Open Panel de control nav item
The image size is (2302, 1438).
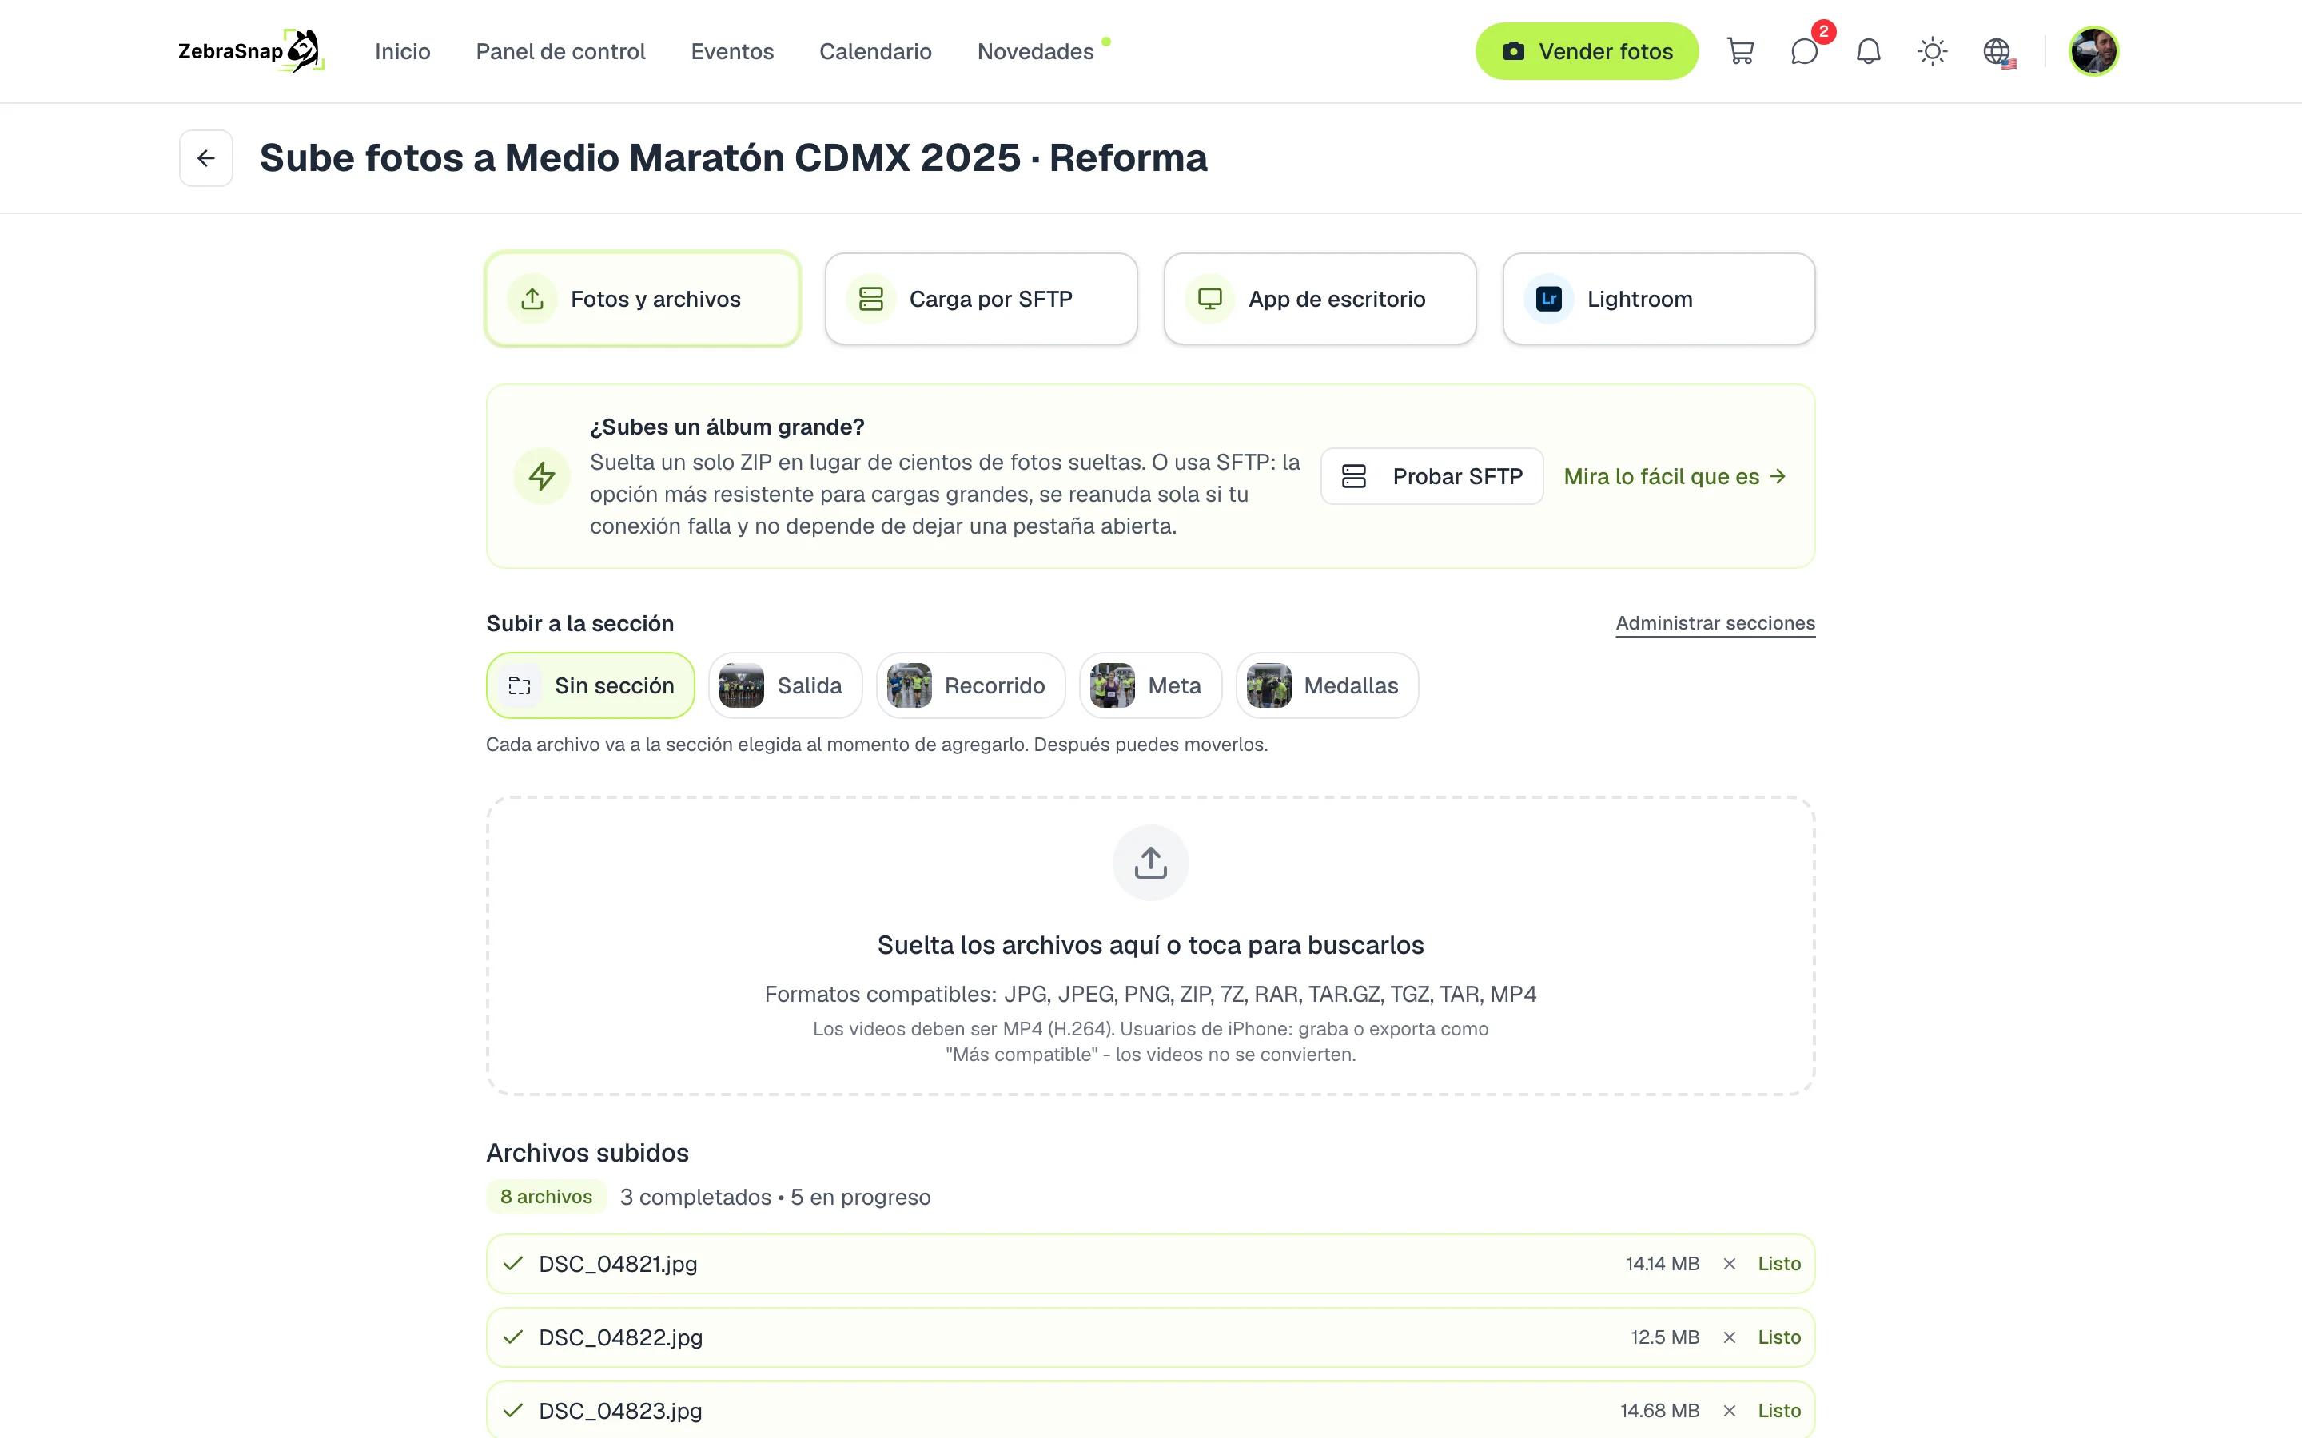click(x=560, y=51)
